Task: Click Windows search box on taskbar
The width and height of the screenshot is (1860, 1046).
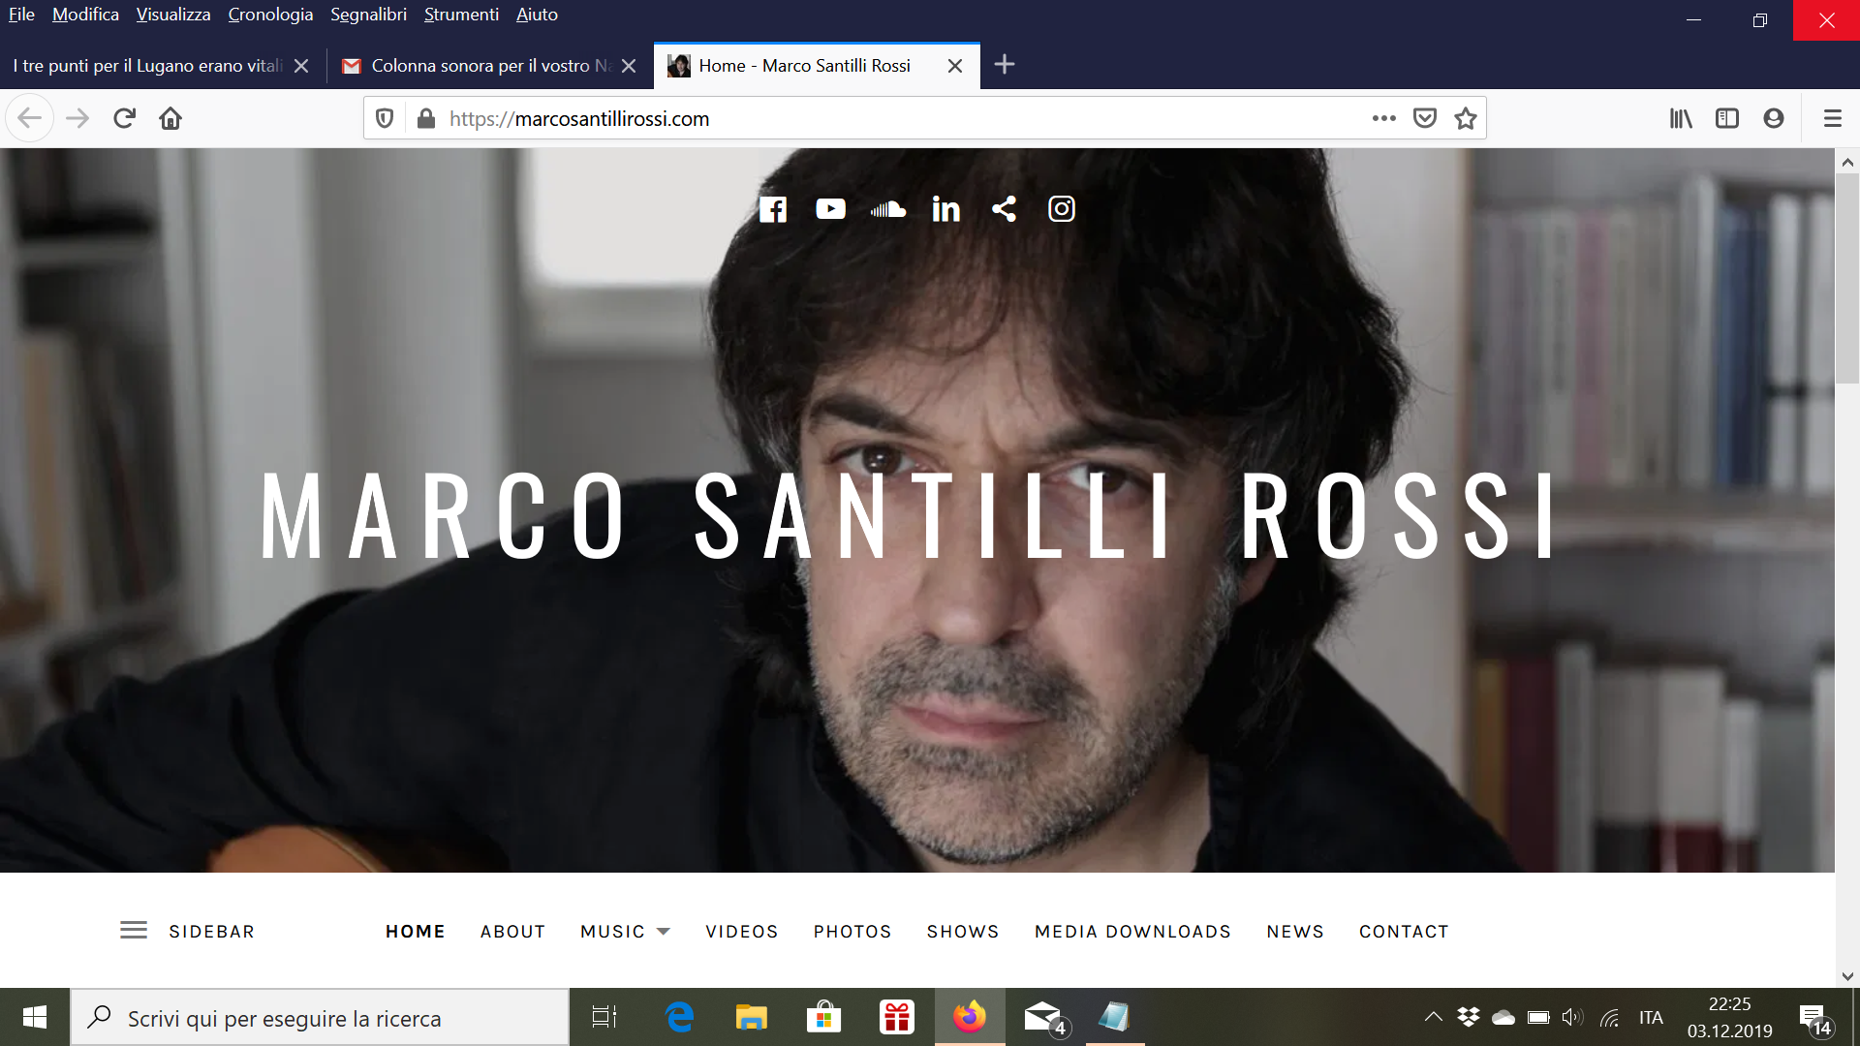Action: pos(320,1017)
